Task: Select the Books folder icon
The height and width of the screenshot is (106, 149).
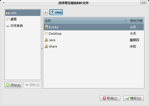Action: [x=46, y=27]
